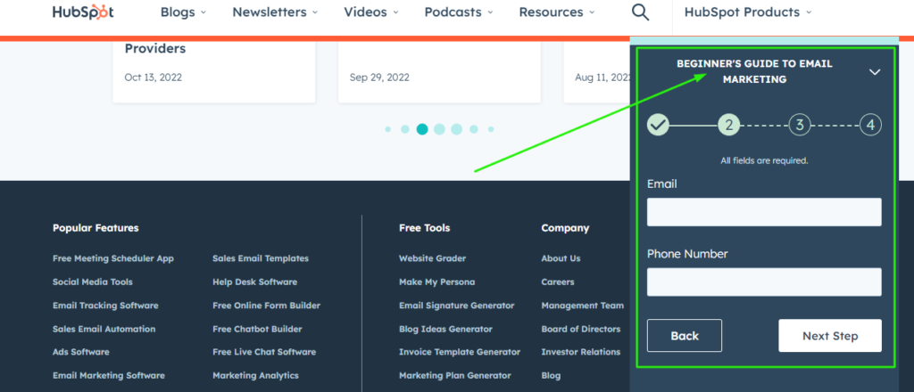Open the Resources dropdown

click(557, 12)
